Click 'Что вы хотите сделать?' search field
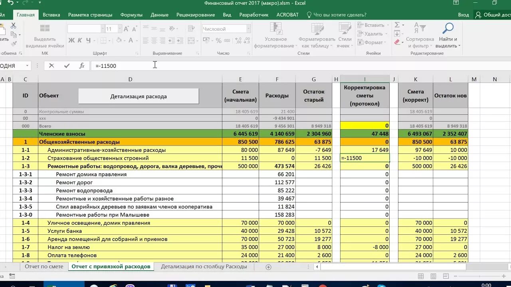The image size is (511, 287). tap(337, 15)
